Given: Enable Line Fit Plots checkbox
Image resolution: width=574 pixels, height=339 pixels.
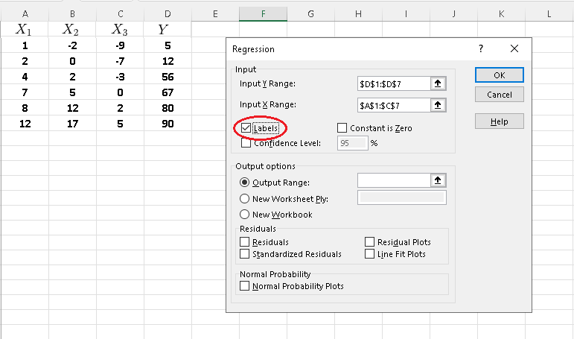Looking at the screenshot, I should click(370, 254).
